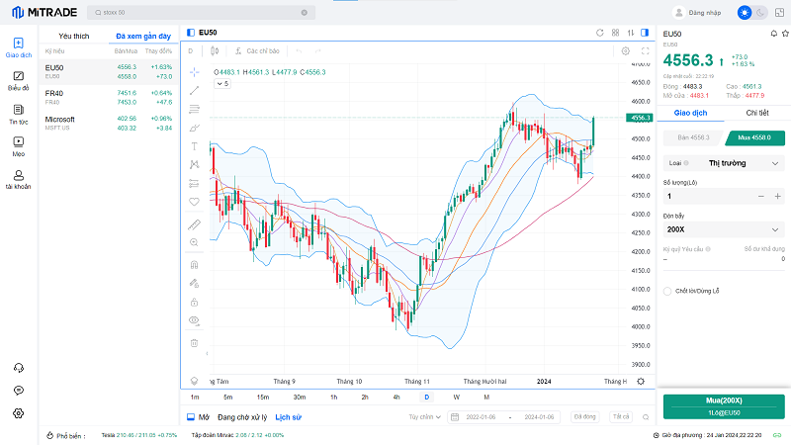791x445 pixels.
Task: Click the ruler measure tool
Action: [194, 223]
